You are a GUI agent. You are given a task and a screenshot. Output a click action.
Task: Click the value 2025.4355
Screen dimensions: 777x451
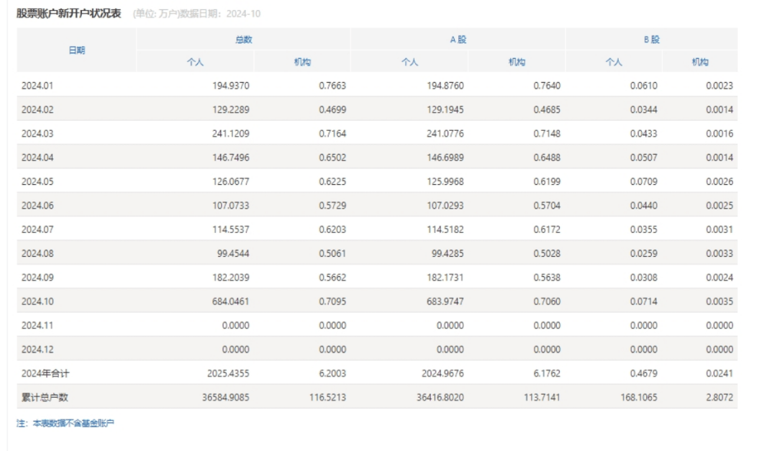(229, 373)
